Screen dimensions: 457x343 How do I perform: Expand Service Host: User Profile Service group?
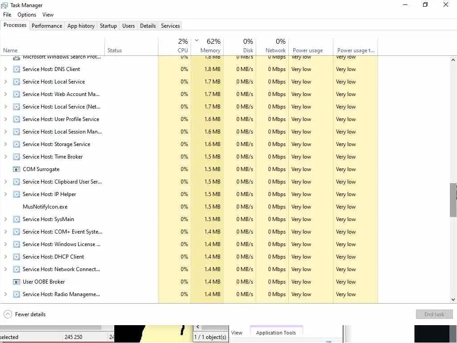pyautogui.click(x=5, y=119)
